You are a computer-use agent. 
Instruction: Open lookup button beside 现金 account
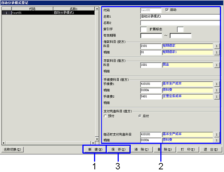[x=217, y=65]
